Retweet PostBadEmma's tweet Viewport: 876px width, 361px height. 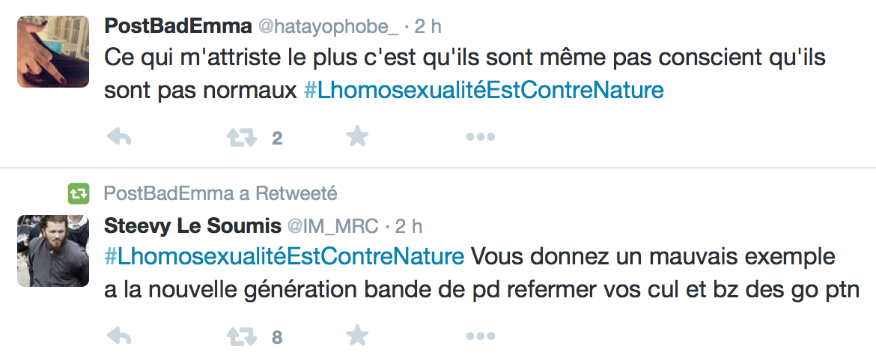(x=241, y=137)
